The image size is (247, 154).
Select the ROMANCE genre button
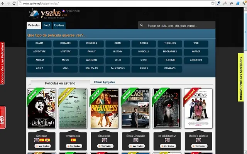pos(65,44)
